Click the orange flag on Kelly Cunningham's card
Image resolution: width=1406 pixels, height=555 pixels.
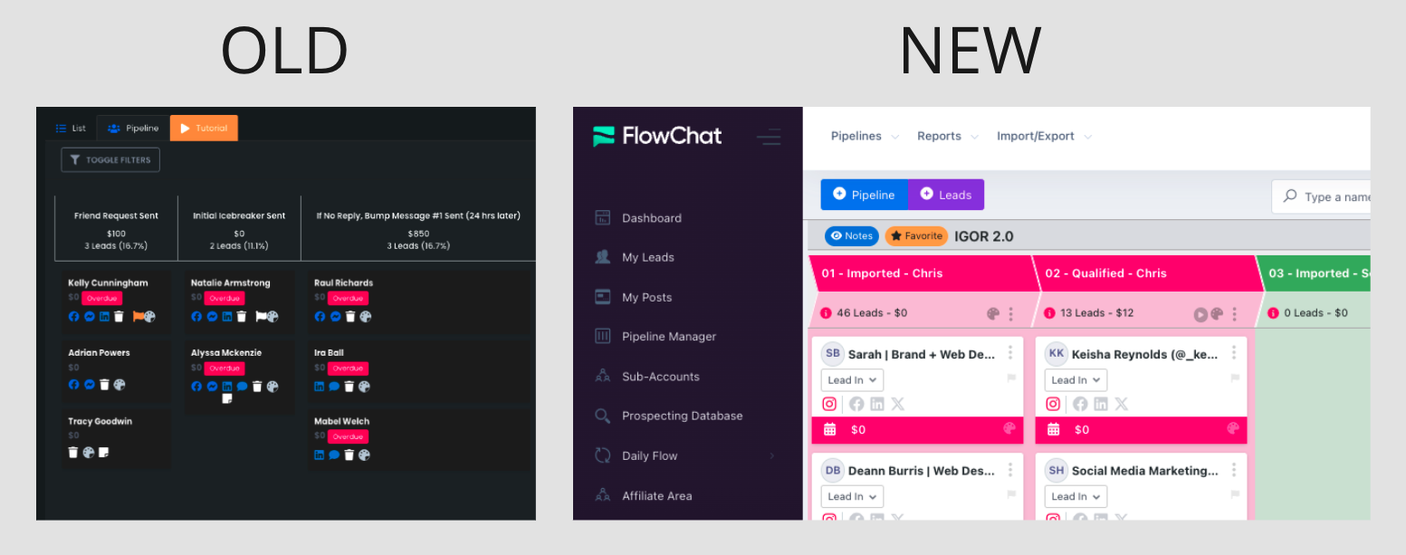click(138, 317)
